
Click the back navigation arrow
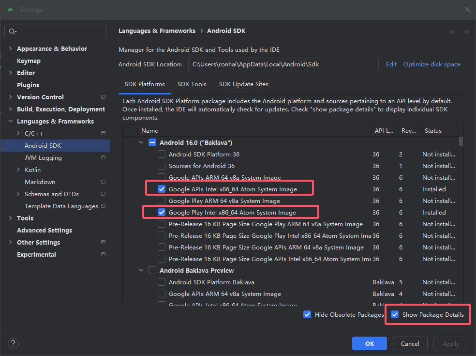pyautogui.click(x=453, y=31)
